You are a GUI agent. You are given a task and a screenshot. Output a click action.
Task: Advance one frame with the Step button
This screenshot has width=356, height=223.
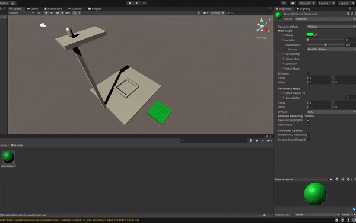point(144,3)
